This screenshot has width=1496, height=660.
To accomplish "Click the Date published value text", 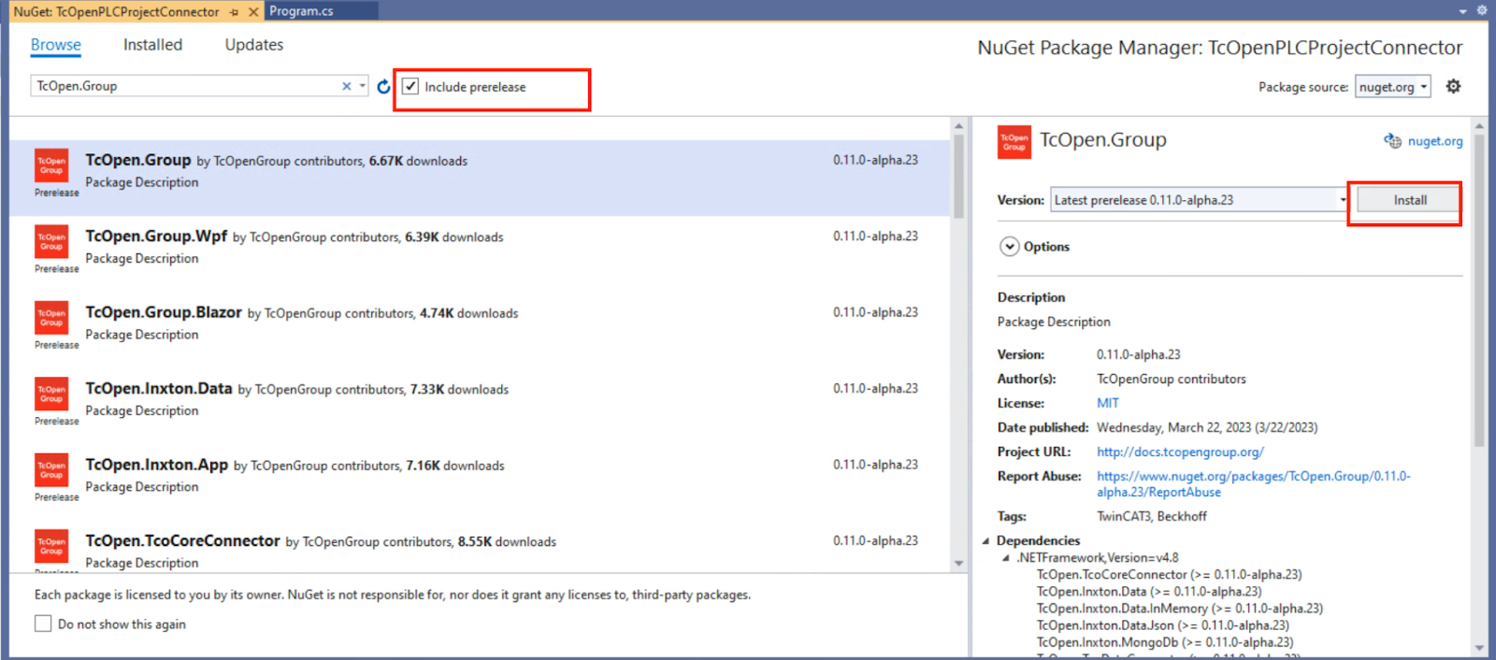I will coord(1207,427).
